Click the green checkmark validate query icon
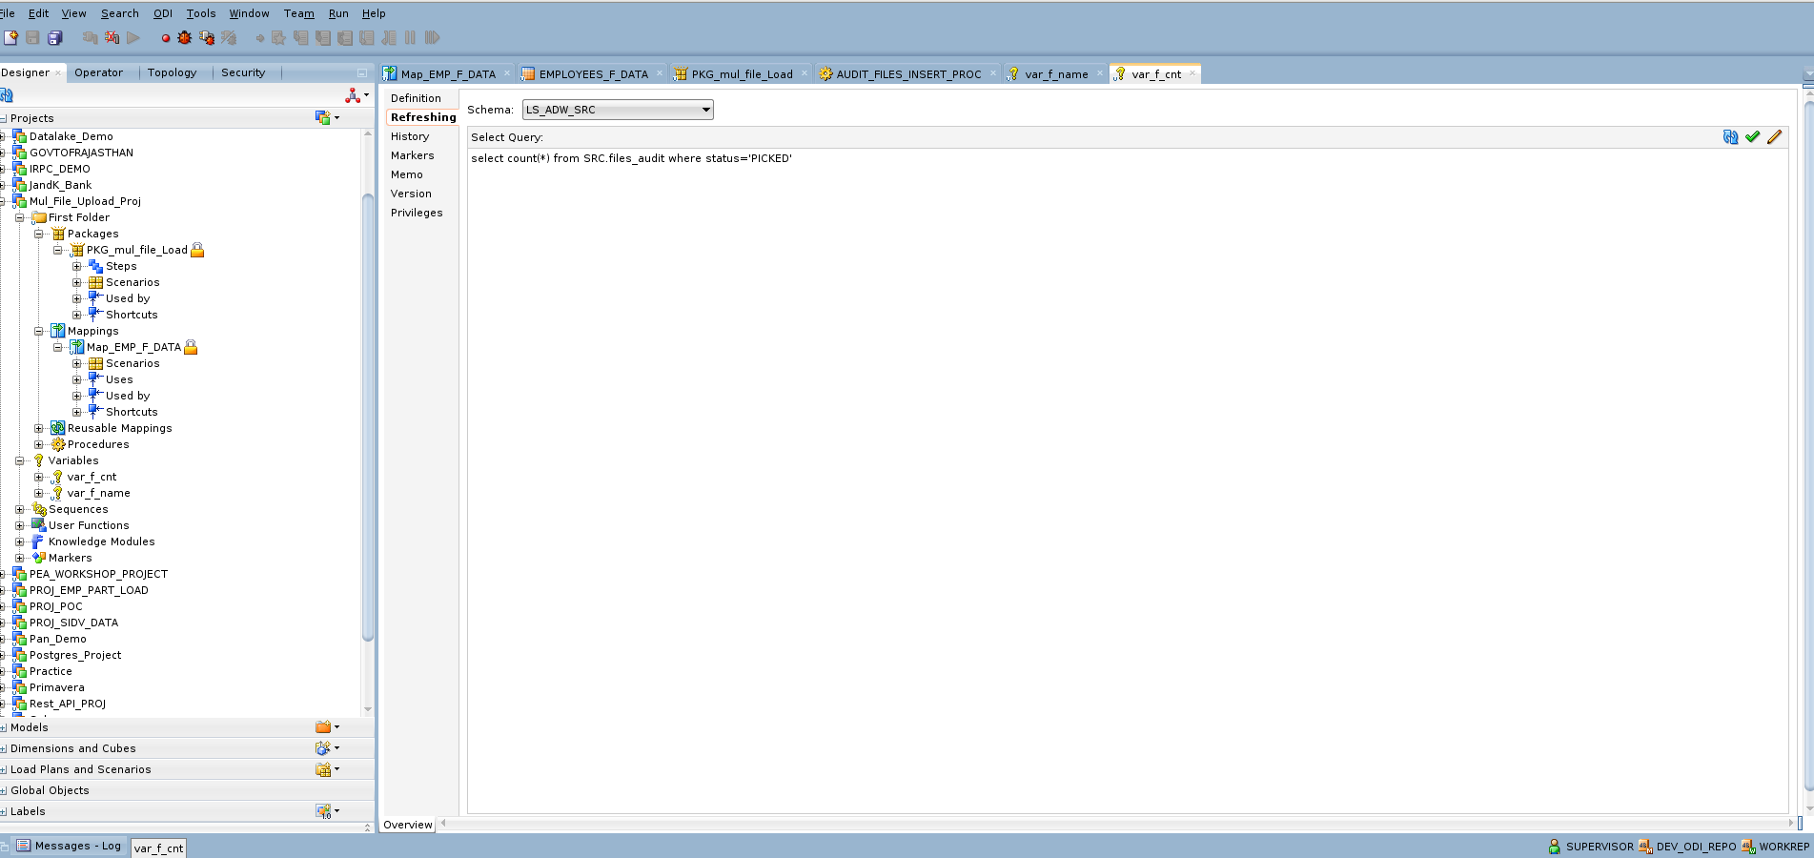 [1752, 137]
